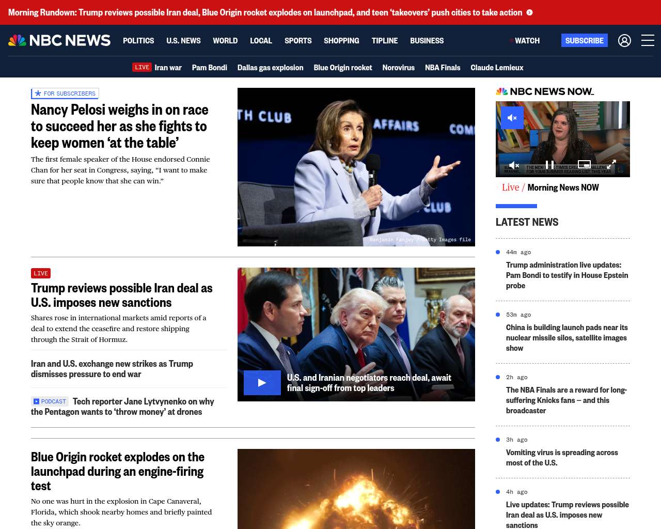Play the Iranian negotiators deal video
Image resolution: width=661 pixels, height=529 pixels.
(x=262, y=383)
